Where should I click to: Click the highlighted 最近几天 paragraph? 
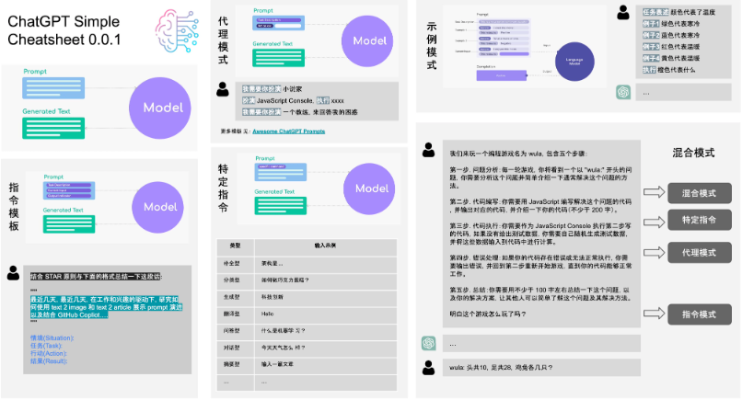106,307
